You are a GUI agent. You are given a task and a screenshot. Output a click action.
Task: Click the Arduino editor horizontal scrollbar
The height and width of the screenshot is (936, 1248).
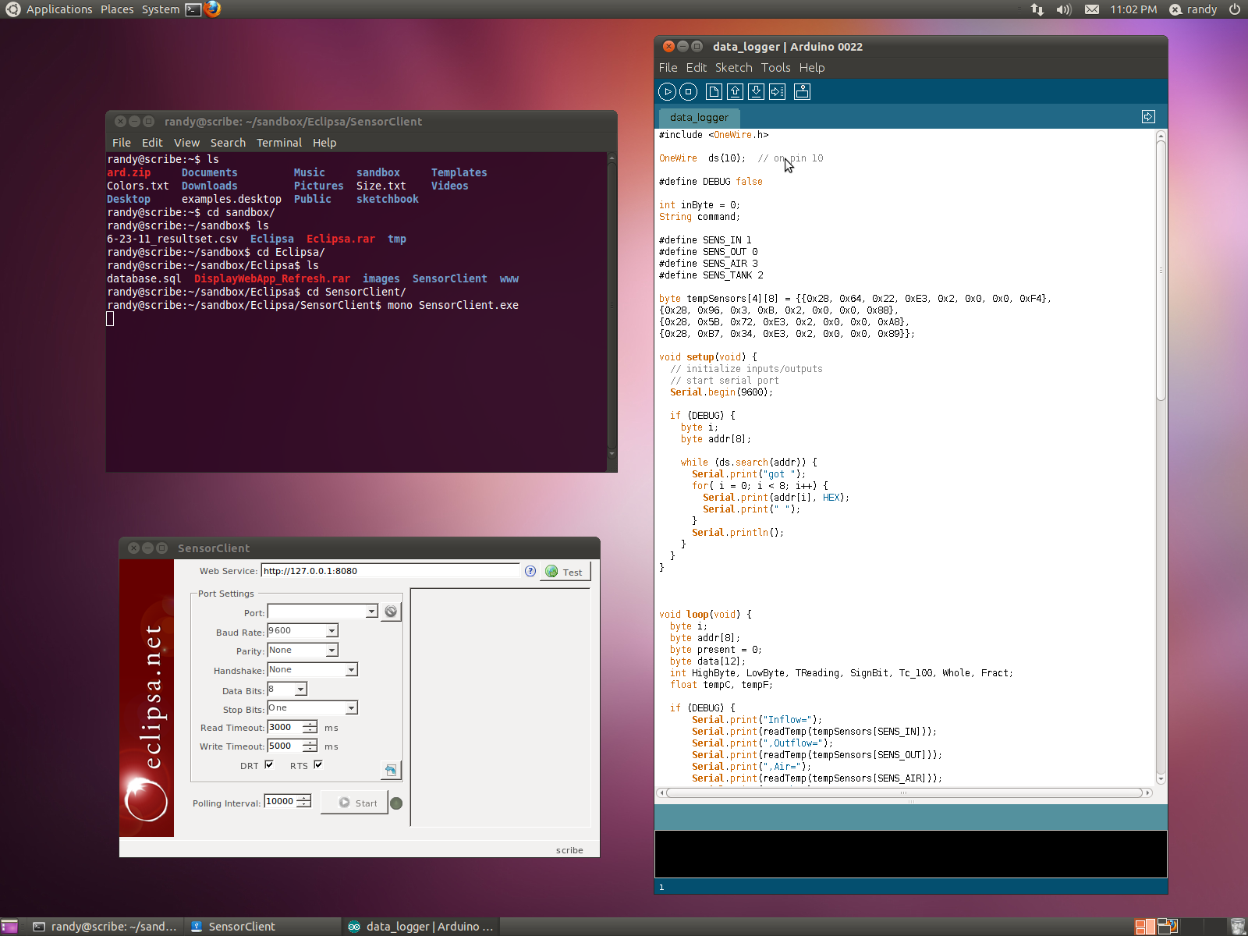coord(903,792)
